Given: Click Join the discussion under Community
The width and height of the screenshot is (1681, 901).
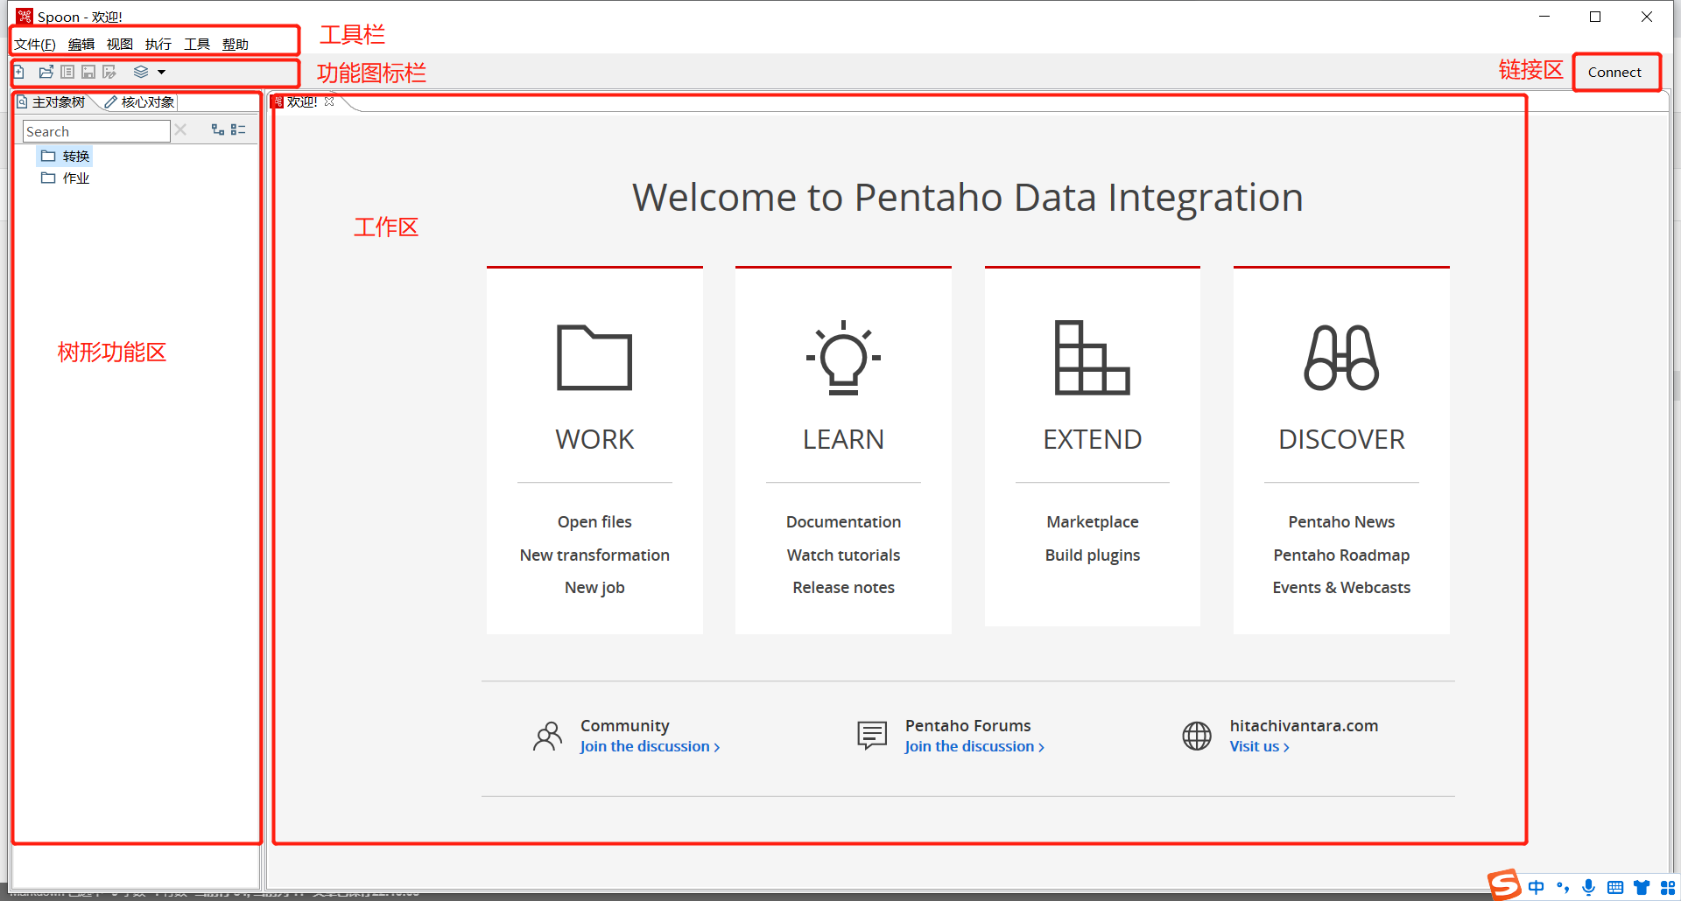Looking at the screenshot, I should click(650, 747).
